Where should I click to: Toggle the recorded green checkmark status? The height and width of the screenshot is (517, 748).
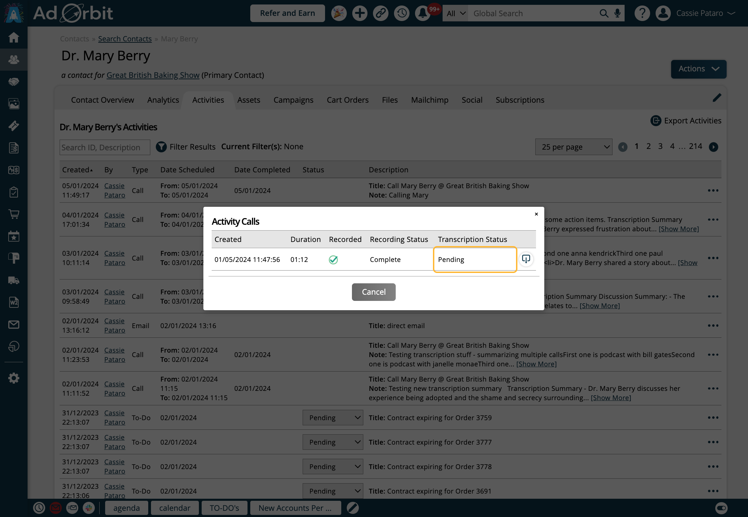pyautogui.click(x=334, y=259)
